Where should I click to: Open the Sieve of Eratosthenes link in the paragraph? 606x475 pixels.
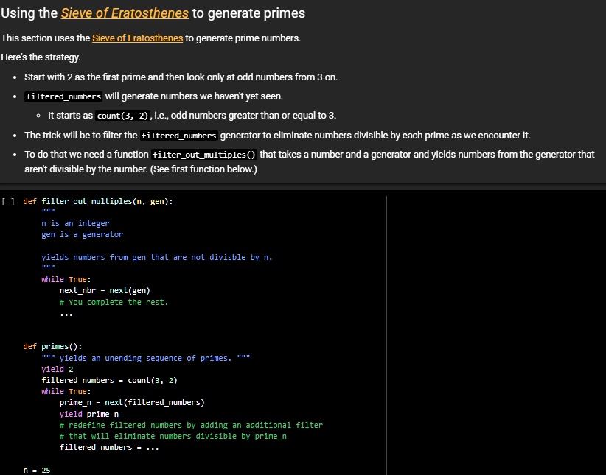(137, 38)
